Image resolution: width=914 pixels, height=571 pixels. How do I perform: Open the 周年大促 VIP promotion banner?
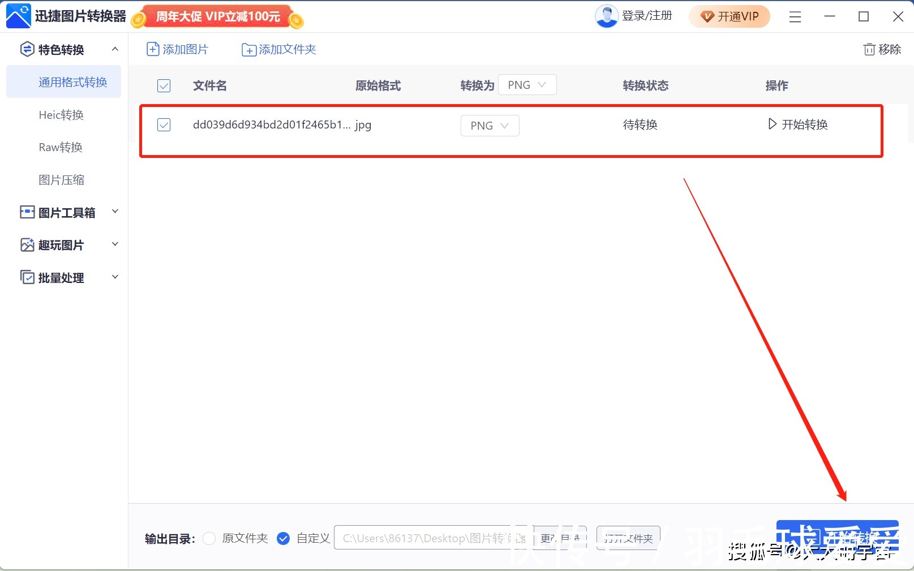(217, 17)
